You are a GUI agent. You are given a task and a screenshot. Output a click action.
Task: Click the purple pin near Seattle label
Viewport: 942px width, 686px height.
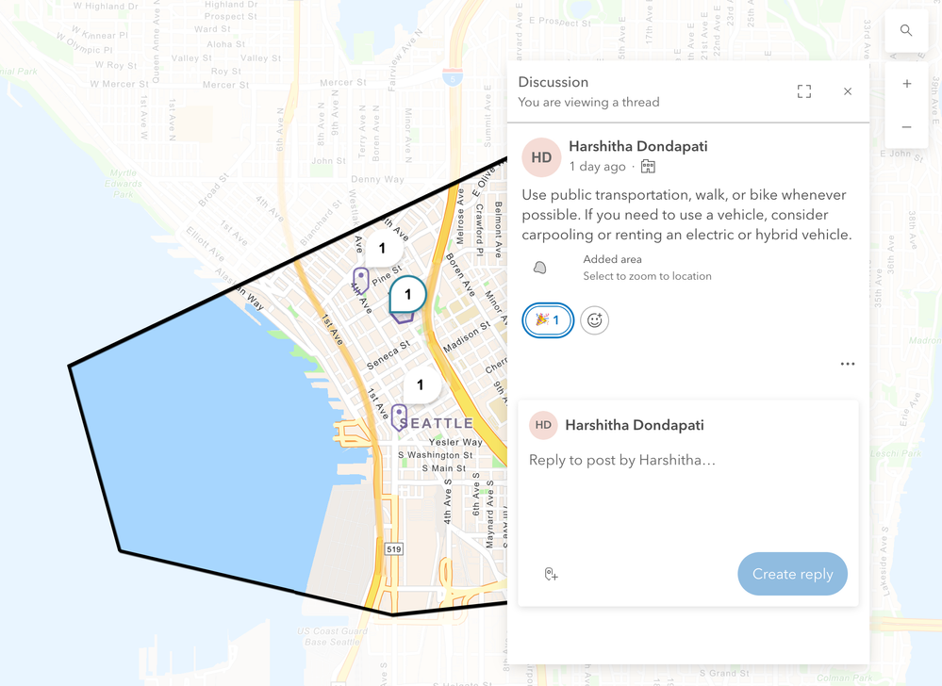[x=399, y=417]
